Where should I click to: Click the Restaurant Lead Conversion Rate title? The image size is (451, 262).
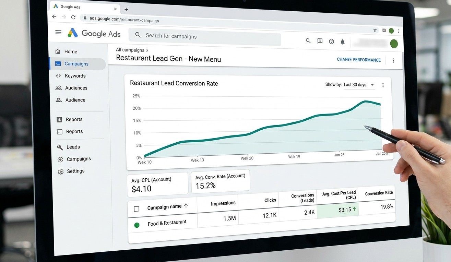pyautogui.click(x=174, y=83)
